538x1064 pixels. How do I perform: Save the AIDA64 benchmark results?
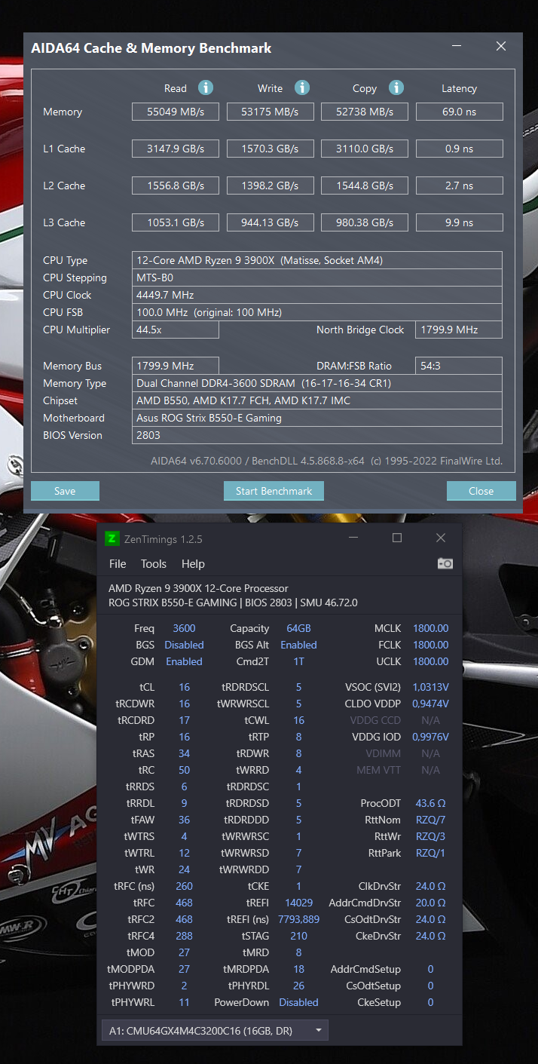pos(65,491)
